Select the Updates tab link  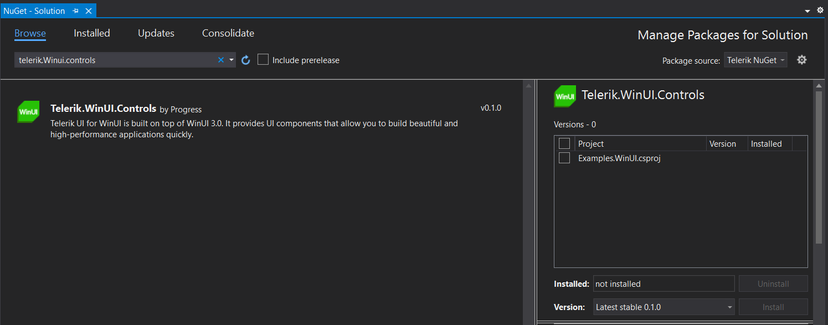coord(156,33)
